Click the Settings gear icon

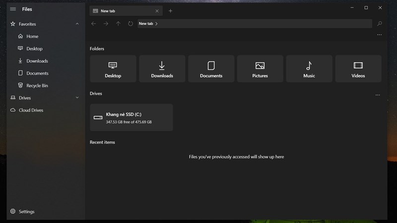pyautogui.click(x=13, y=211)
